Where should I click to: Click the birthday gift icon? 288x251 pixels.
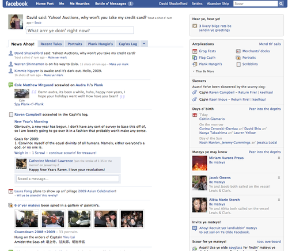(x=195, y=115)
